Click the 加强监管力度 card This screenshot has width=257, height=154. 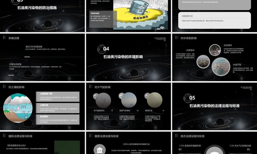coord(215,20)
